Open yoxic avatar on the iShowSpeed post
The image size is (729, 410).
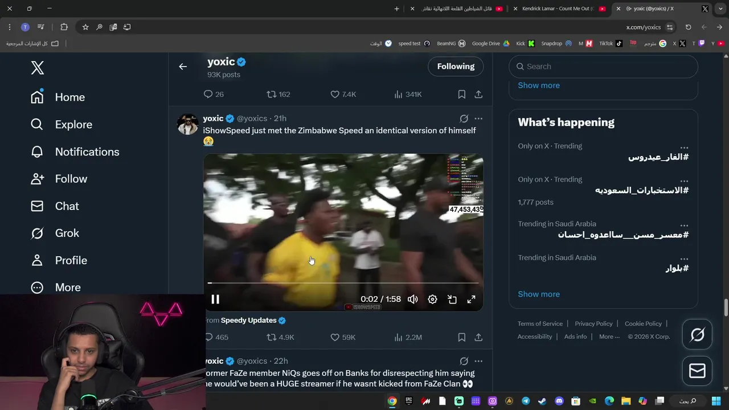[187, 124]
